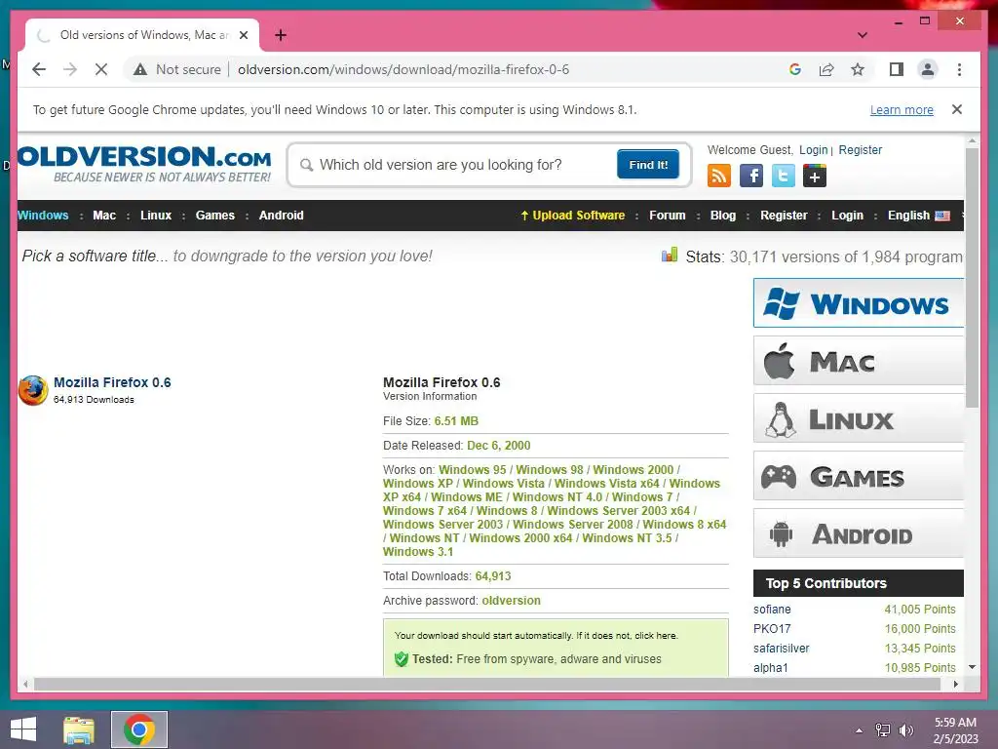
Task: Focus the old version search field
Action: tap(465, 165)
